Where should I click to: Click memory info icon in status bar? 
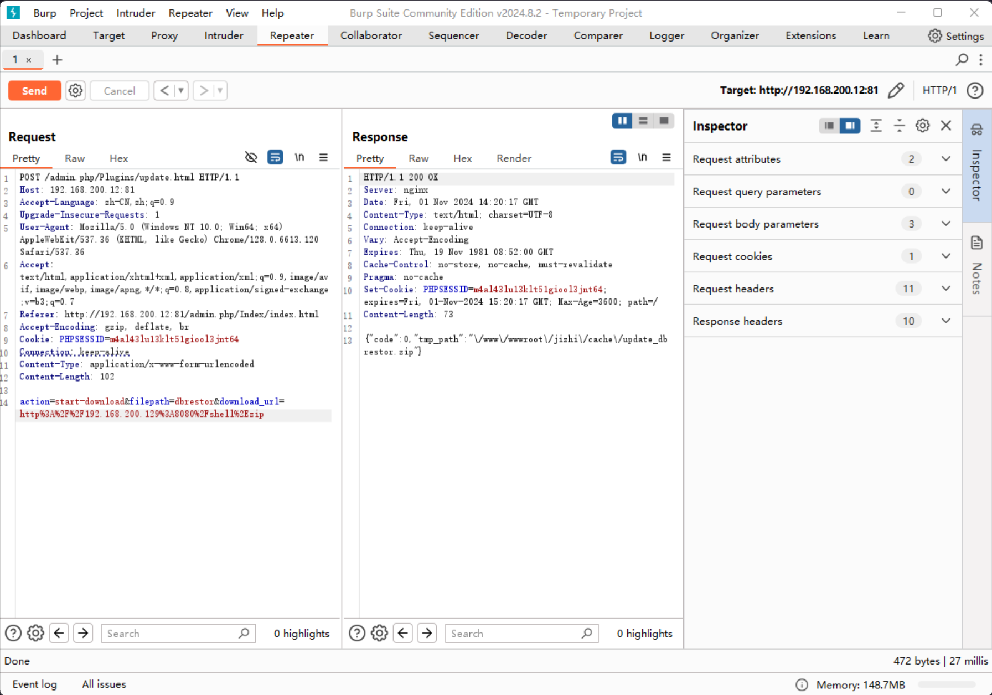pyautogui.click(x=802, y=685)
